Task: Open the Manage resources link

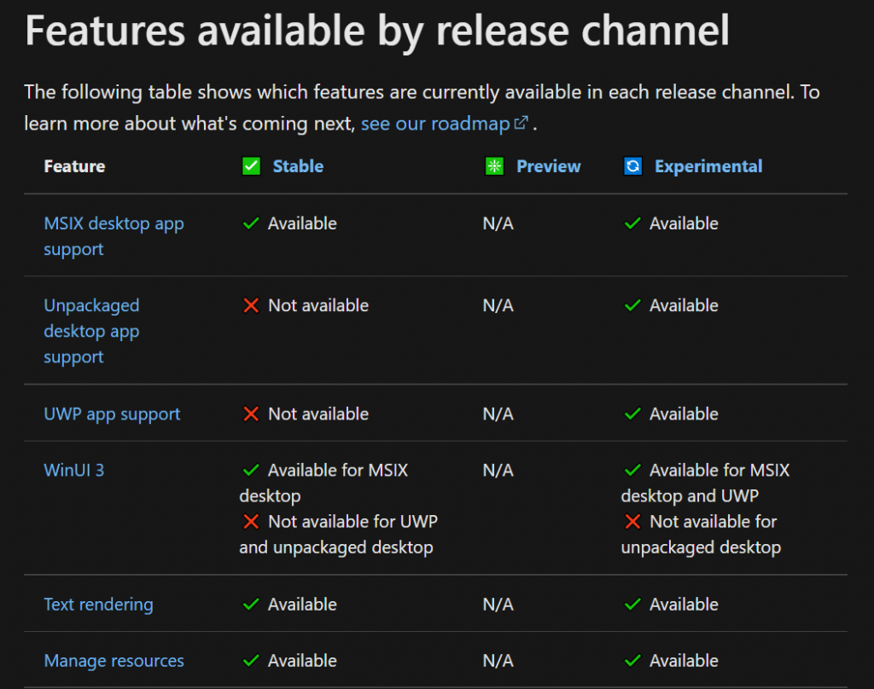Action: tap(114, 661)
